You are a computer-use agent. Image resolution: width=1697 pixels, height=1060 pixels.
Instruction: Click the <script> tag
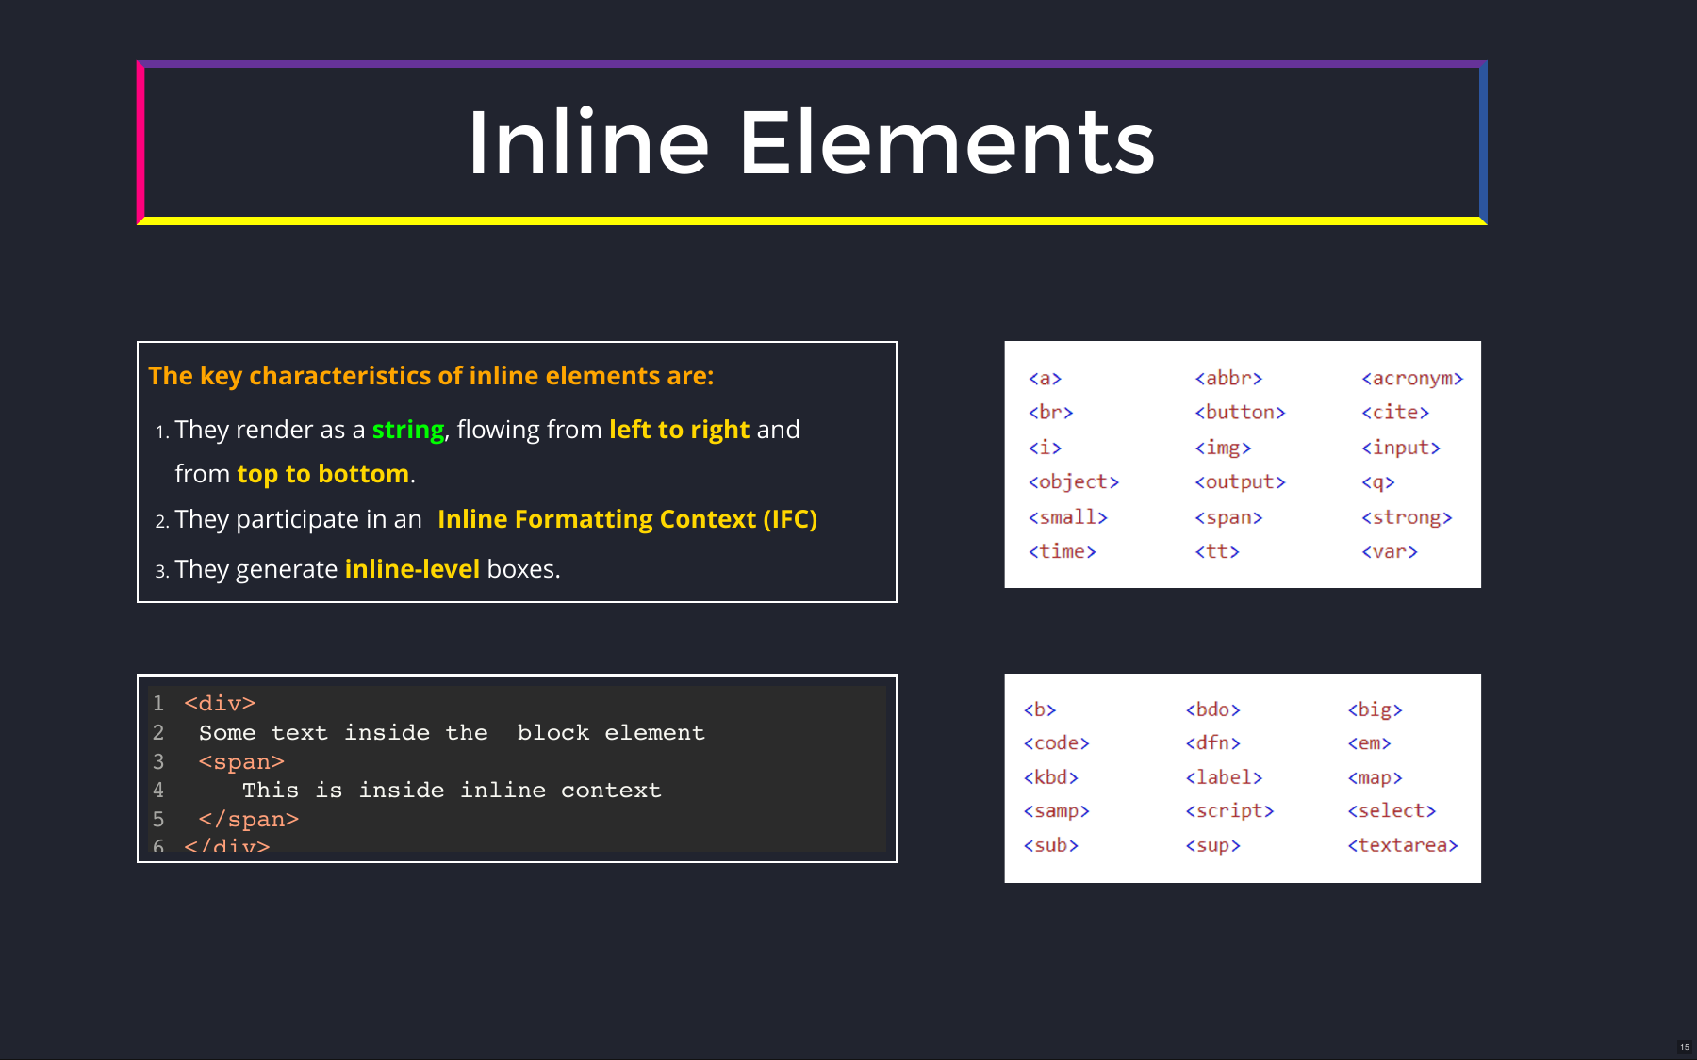[x=1229, y=811]
